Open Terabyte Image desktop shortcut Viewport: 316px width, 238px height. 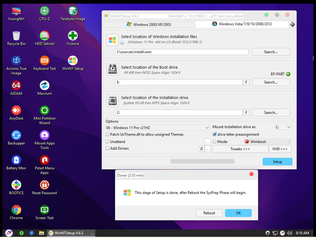point(73,14)
